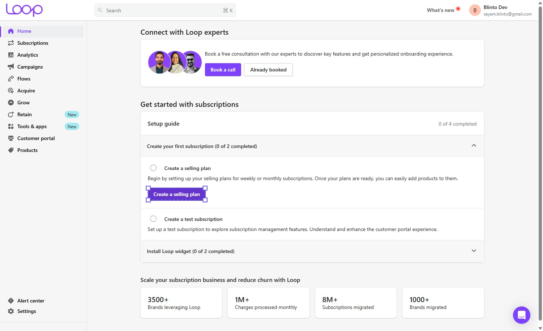Open the Blinto Dev account menu
543x331 pixels.
click(x=501, y=10)
